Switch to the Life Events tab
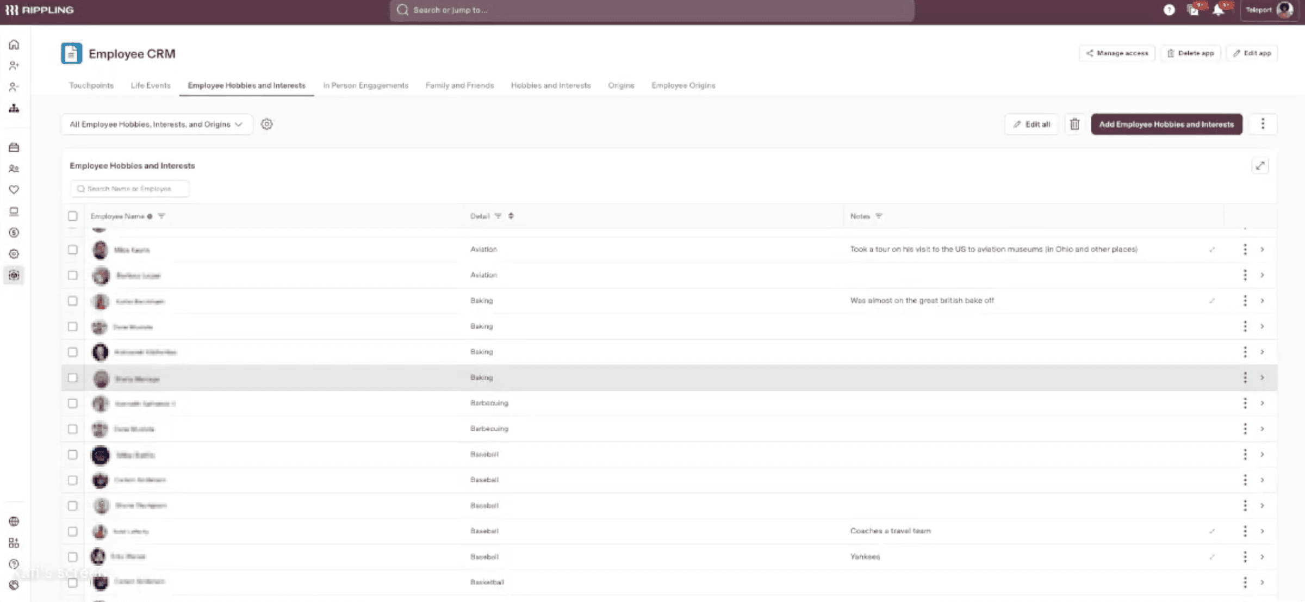This screenshot has width=1305, height=602. (151, 86)
